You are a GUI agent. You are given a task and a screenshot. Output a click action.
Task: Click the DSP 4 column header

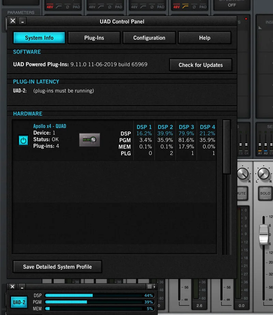tap(207, 127)
